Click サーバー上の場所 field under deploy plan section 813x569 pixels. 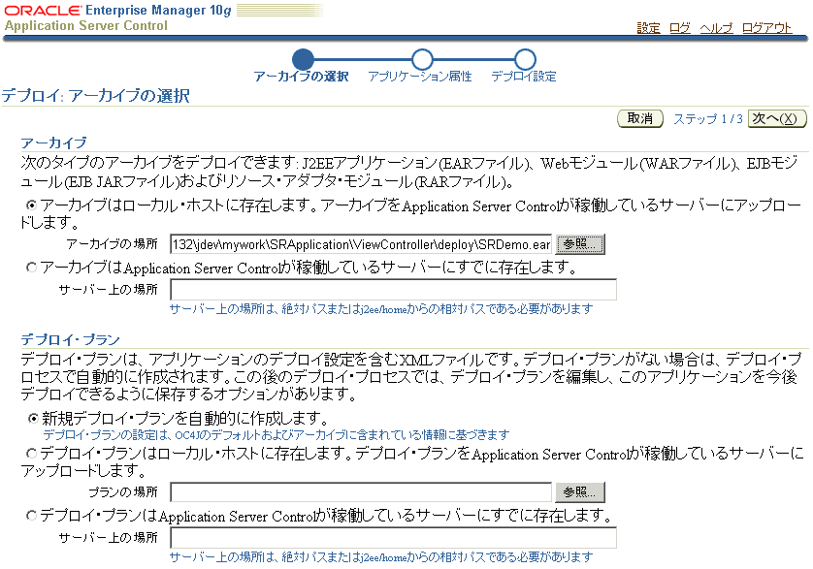(394, 538)
